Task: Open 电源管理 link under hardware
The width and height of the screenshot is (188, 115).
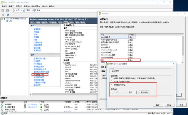Action: (37, 50)
